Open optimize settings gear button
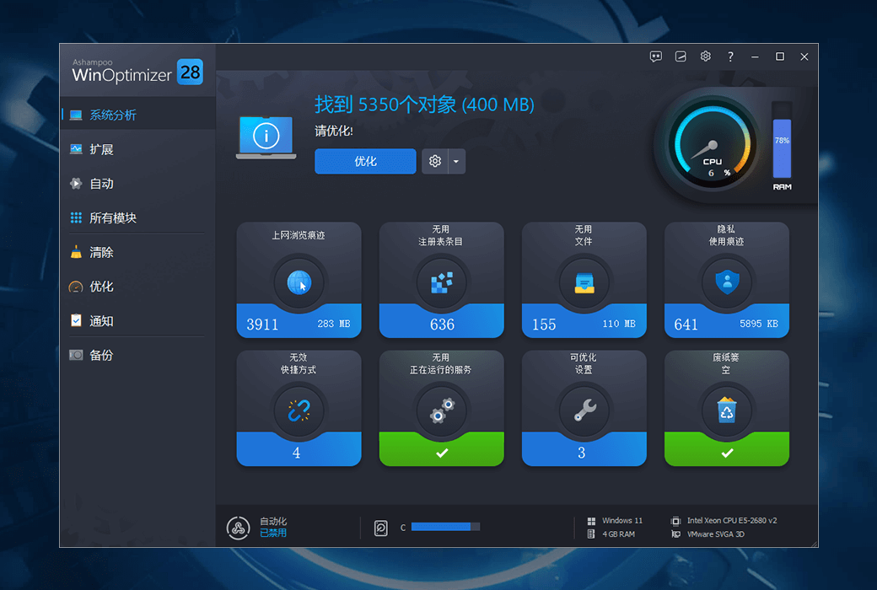 coord(434,161)
